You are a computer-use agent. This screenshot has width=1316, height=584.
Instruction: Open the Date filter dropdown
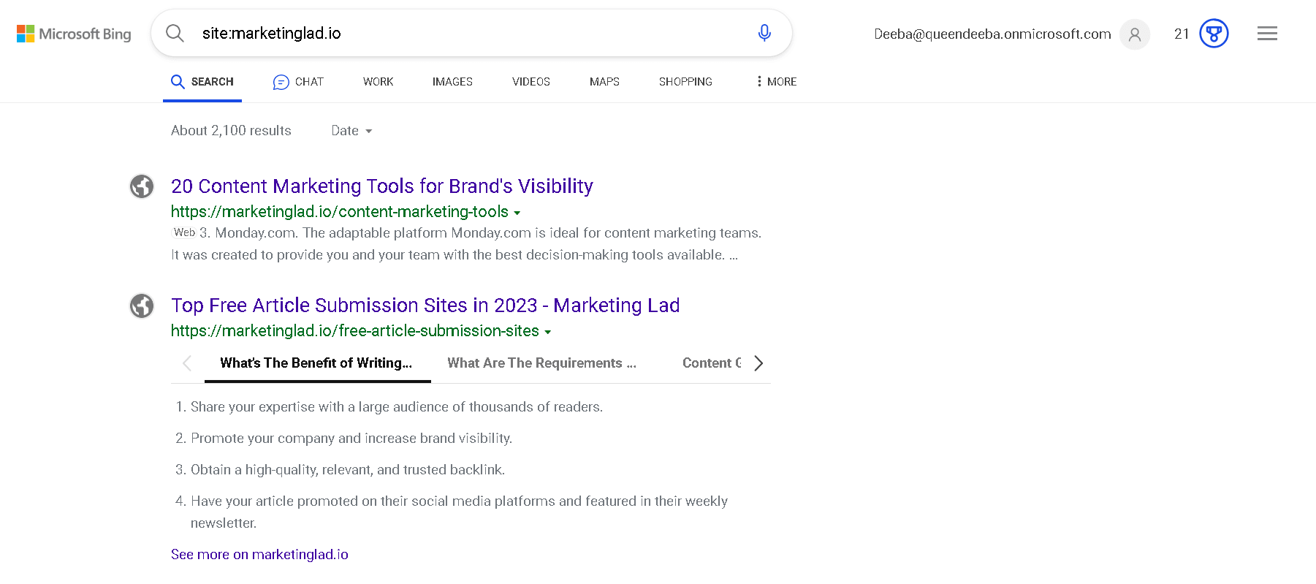352,131
